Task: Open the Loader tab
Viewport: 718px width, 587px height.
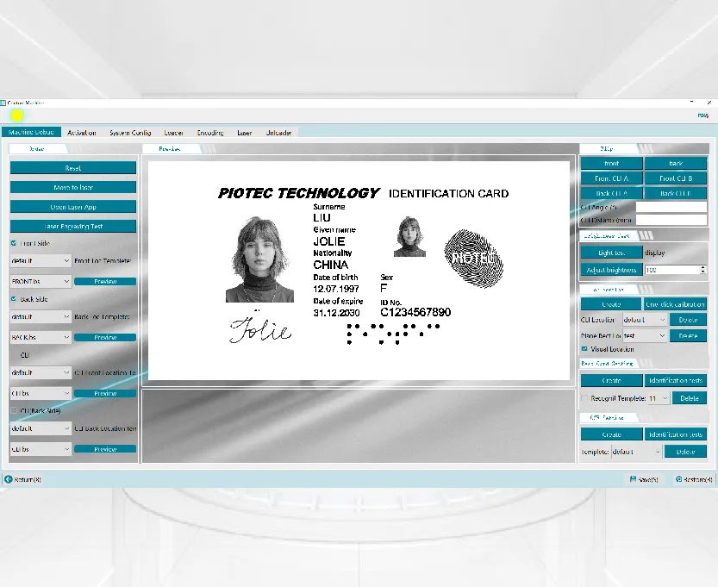Action: coord(173,133)
